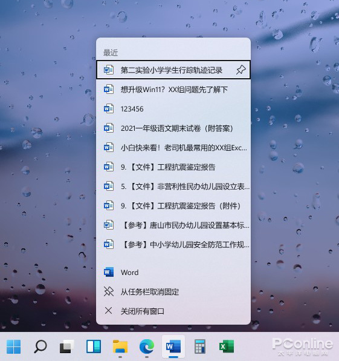Open 【参考】唐山市民办幼儿园设置基本标... document

[x=173, y=225]
